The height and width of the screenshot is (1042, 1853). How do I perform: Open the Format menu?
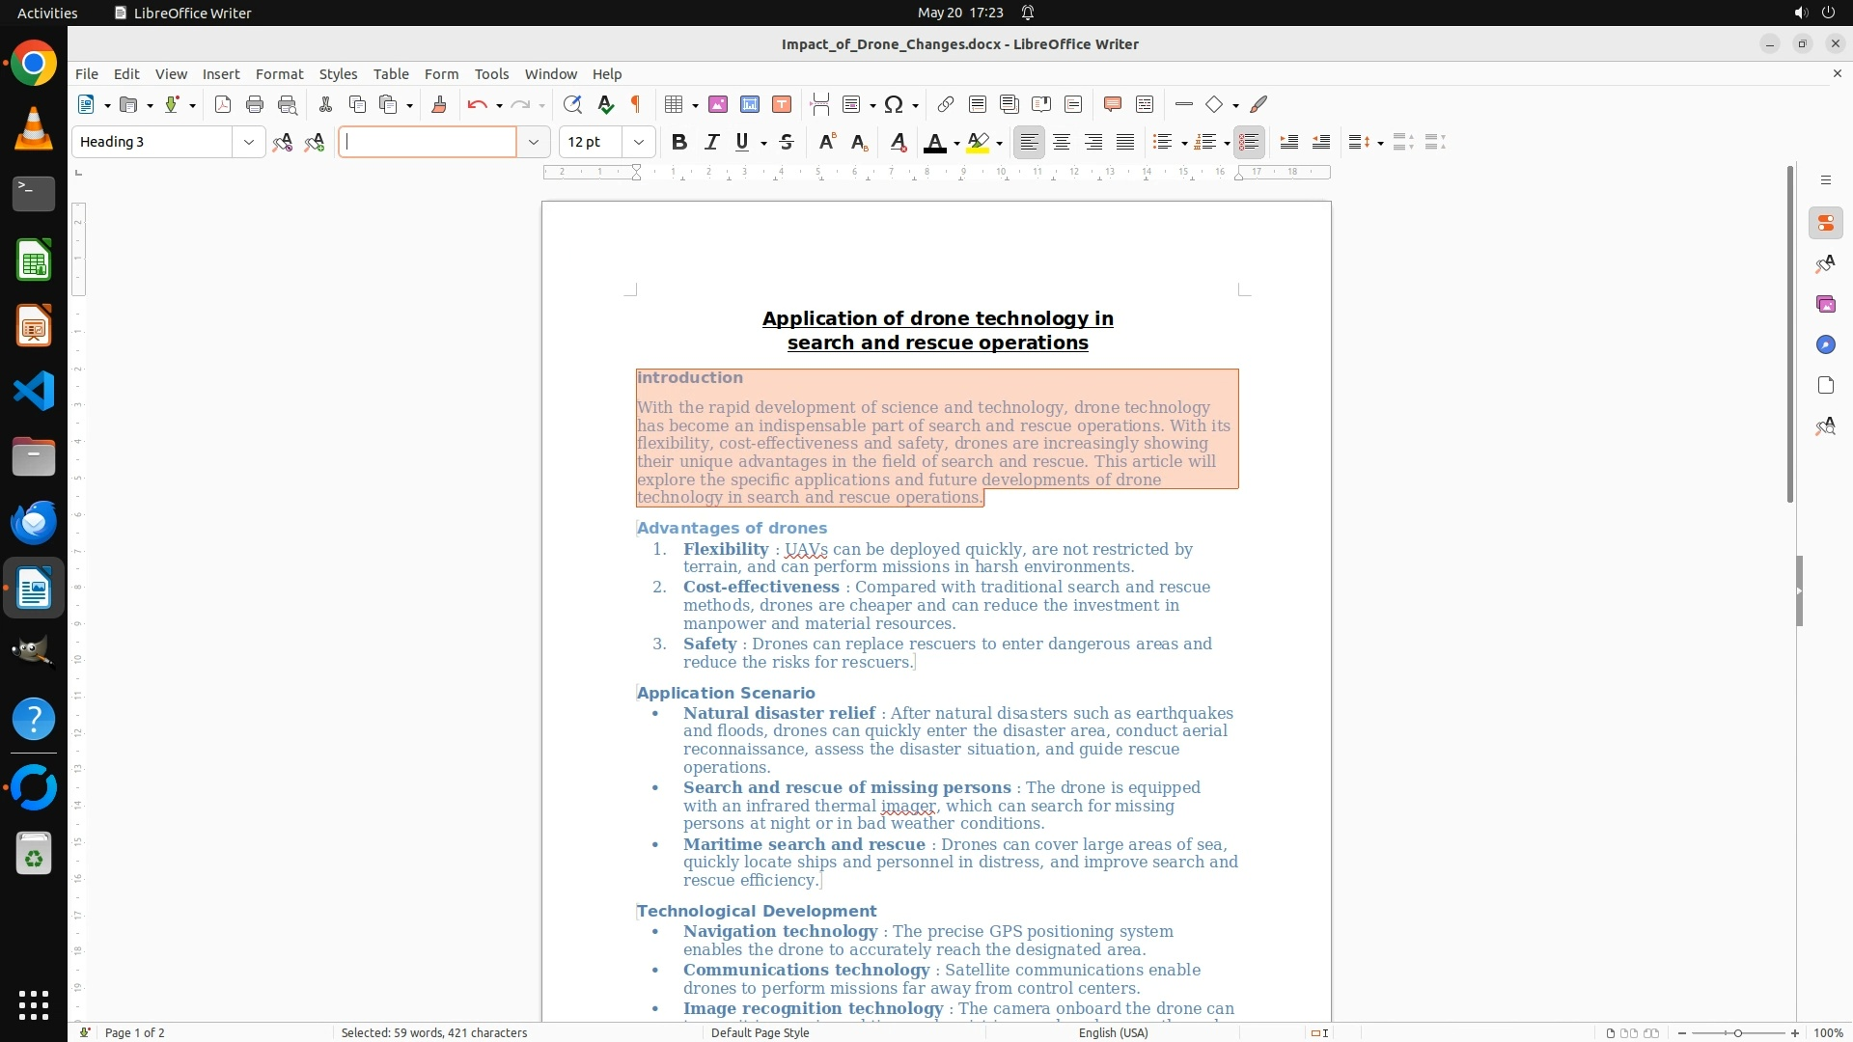pyautogui.click(x=279, y=73)
